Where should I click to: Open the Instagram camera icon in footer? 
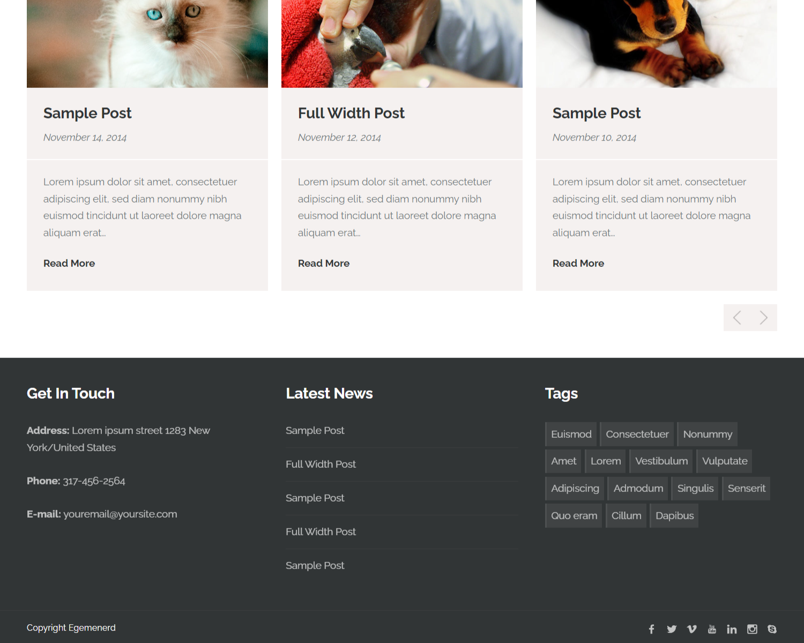click(752, 629)
